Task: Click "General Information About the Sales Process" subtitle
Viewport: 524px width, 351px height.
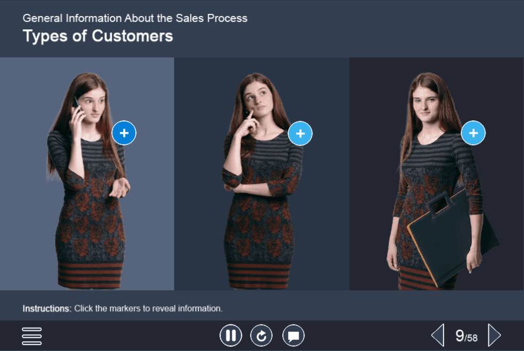Action: point(135,18)
